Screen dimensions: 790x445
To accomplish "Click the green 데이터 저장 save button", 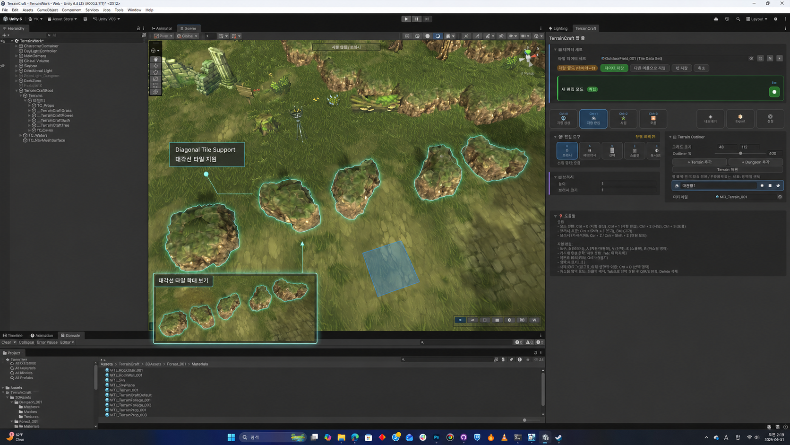I will click(x=614, y=68).
